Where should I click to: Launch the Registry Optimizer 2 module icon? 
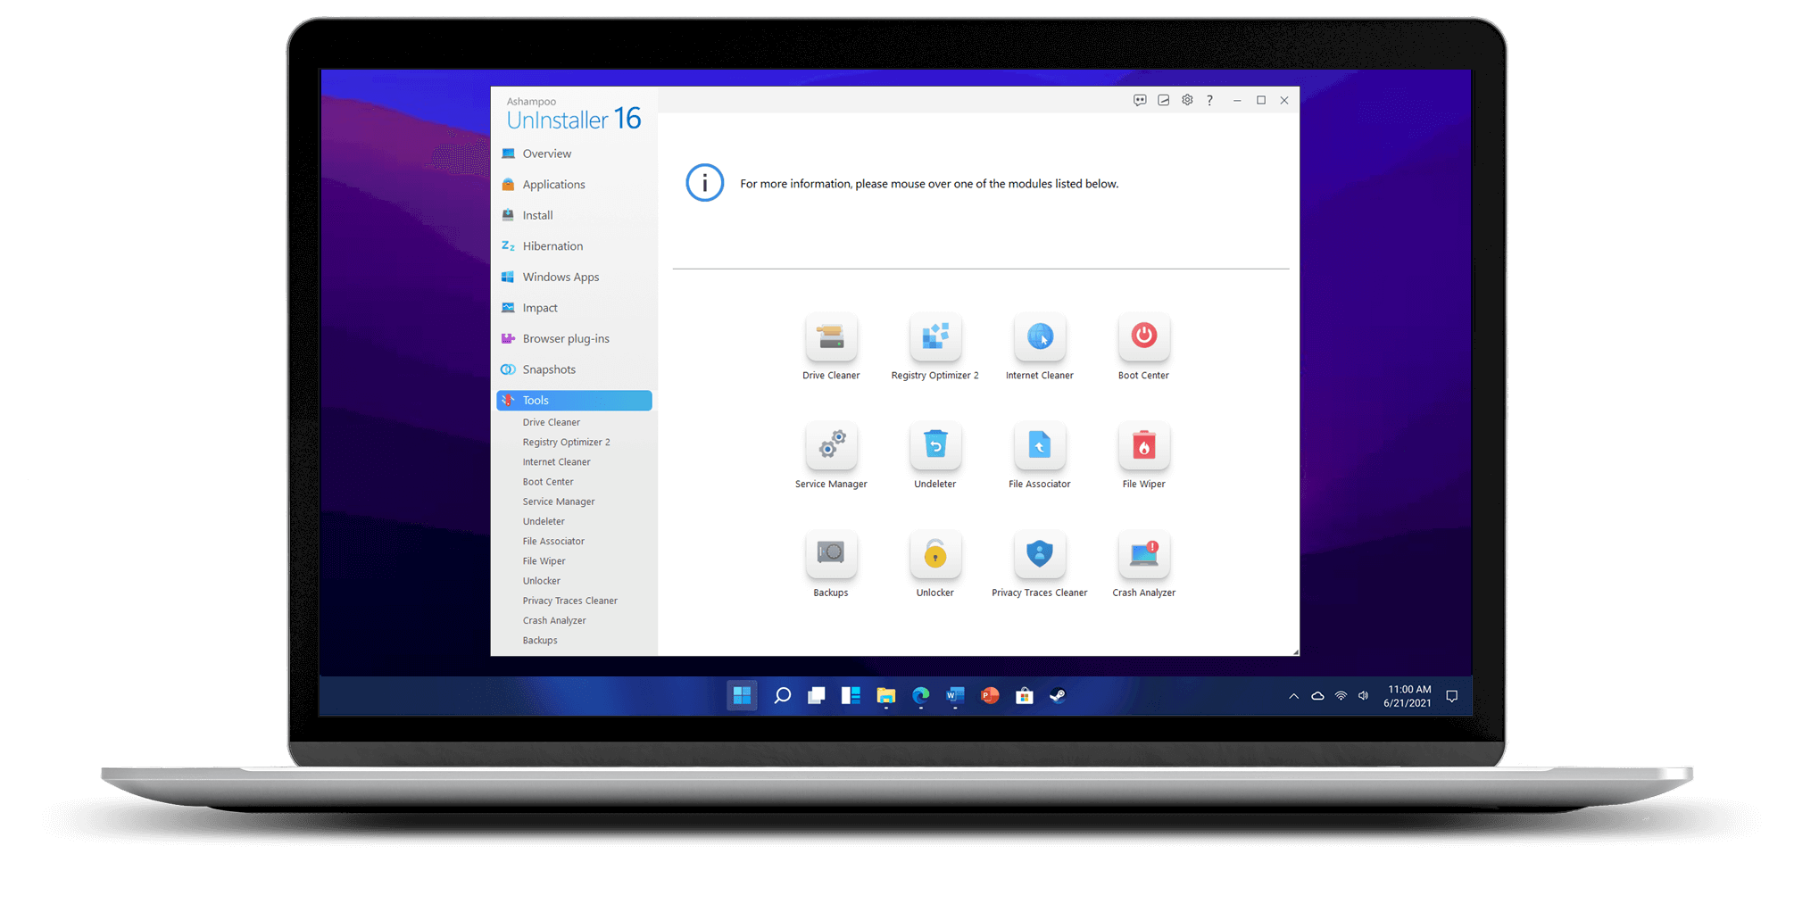pos(934,337)
